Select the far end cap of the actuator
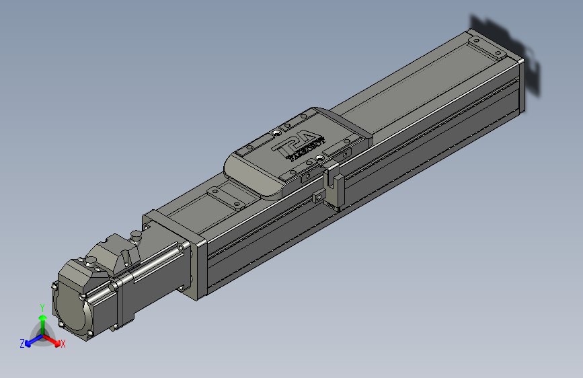 521,86
